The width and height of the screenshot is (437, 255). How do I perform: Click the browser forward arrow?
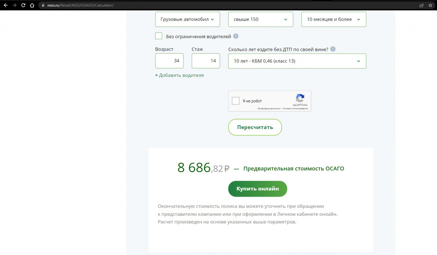pyautogui.click(x=14, y=5)
